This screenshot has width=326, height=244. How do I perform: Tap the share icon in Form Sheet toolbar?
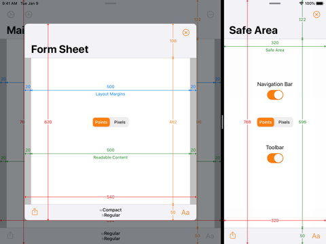pos(35,212)
